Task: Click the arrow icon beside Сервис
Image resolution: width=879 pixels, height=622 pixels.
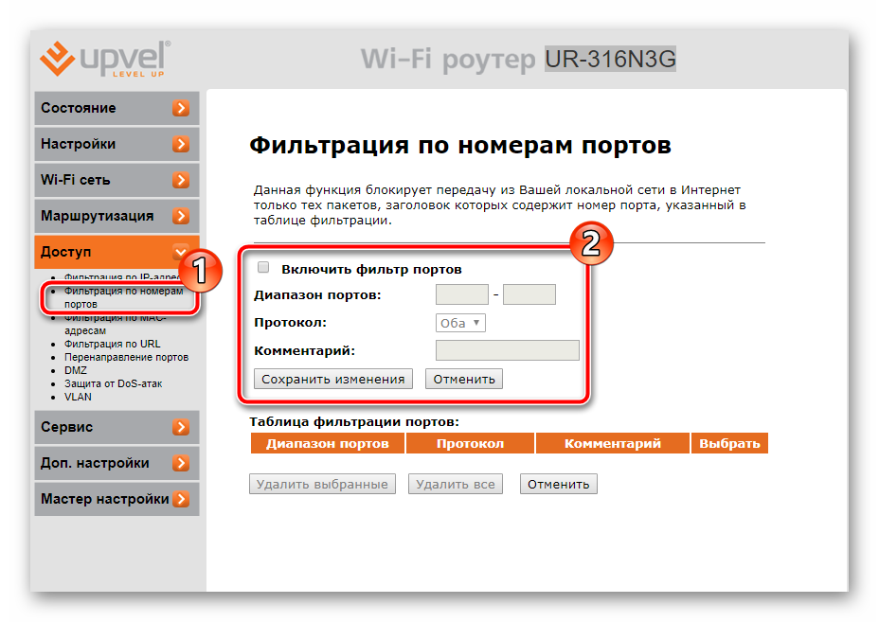Action: click(x=181, y=427)
